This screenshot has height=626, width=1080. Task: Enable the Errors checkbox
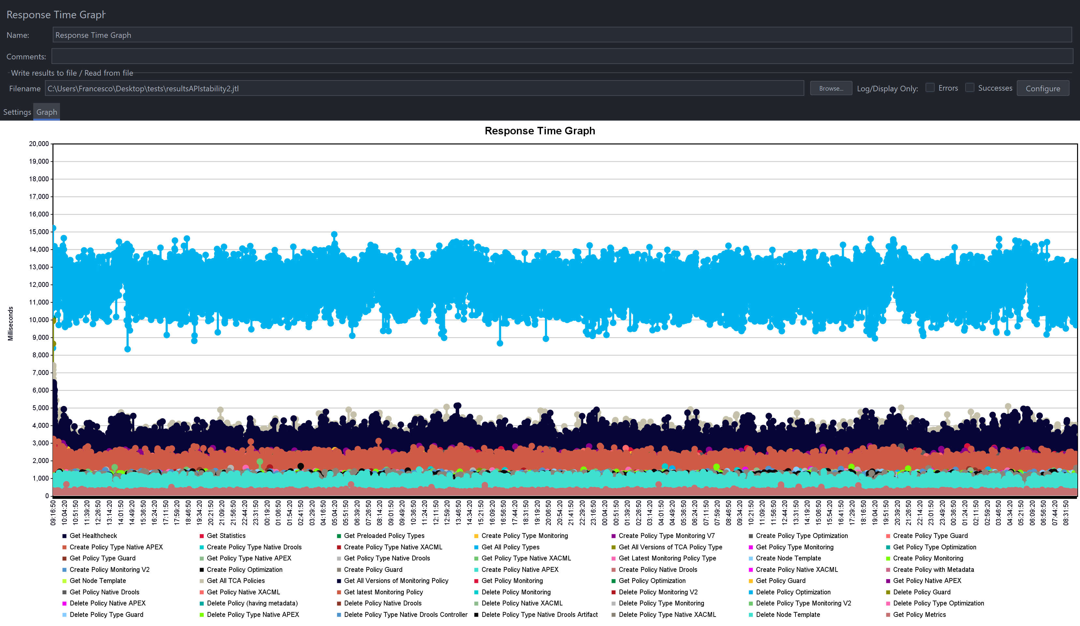pyautogui.click(x=930, y=87)
